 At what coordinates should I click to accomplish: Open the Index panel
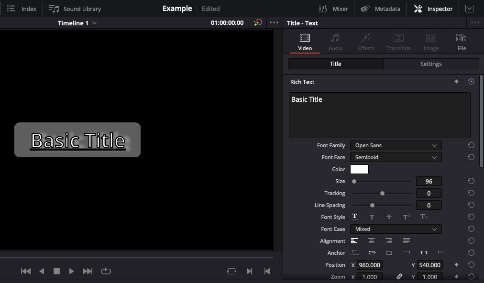pos(21,9)
